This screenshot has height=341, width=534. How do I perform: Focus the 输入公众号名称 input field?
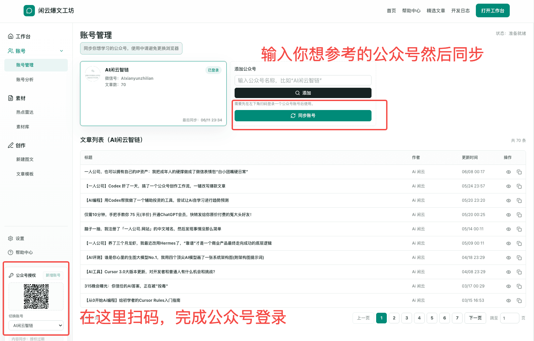click(303, 80)
